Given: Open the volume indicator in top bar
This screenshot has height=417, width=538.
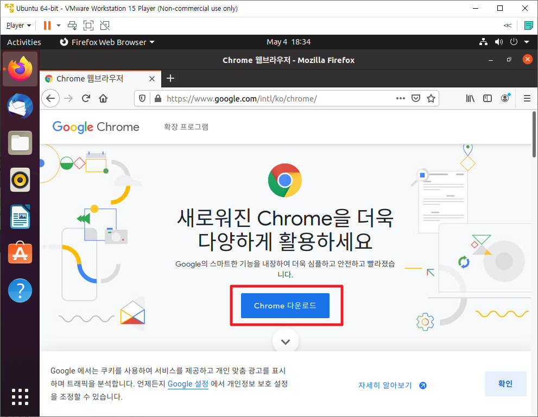Looking at the screenshot, I should click(498, 42).
